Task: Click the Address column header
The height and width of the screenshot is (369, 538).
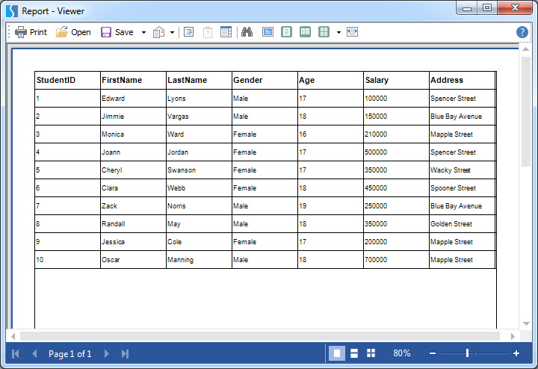Action: (463, 80)
